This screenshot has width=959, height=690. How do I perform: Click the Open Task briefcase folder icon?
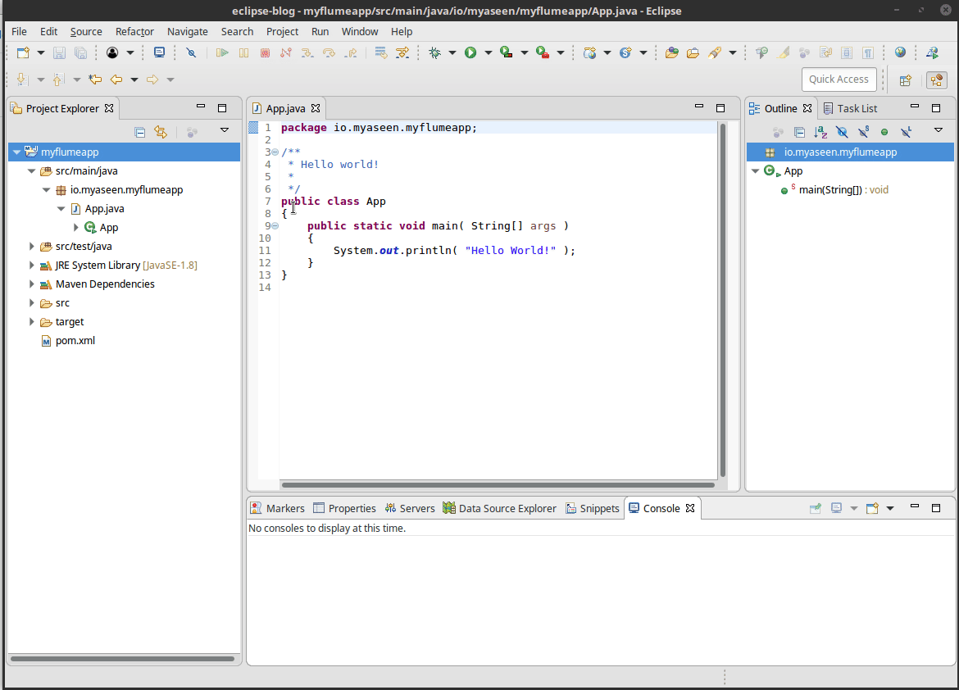693,52
